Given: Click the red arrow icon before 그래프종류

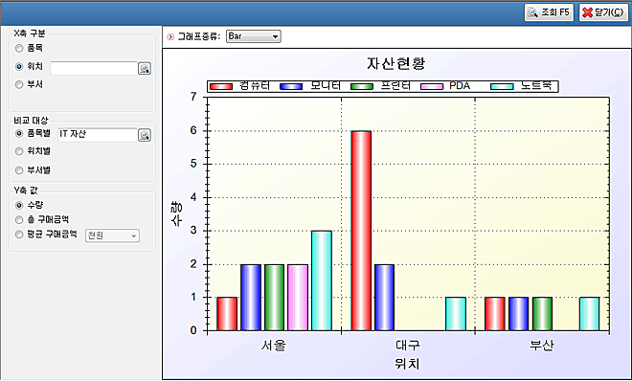Looking at the screenshot, I should [170, 37].
